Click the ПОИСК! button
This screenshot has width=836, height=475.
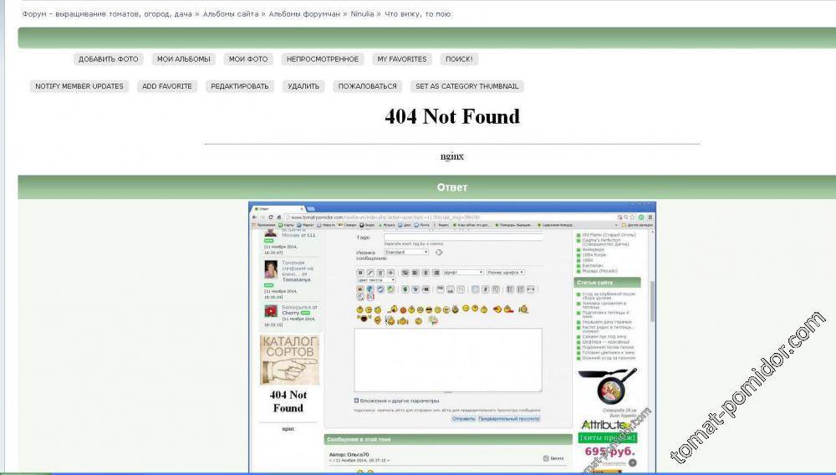[x=459, y=59]
